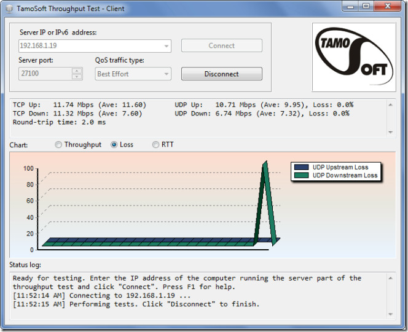The height and width of the screenshot is (332, 408).
Task: Click the 'QoS traffic type:' label
Action: tap(119, 60)
